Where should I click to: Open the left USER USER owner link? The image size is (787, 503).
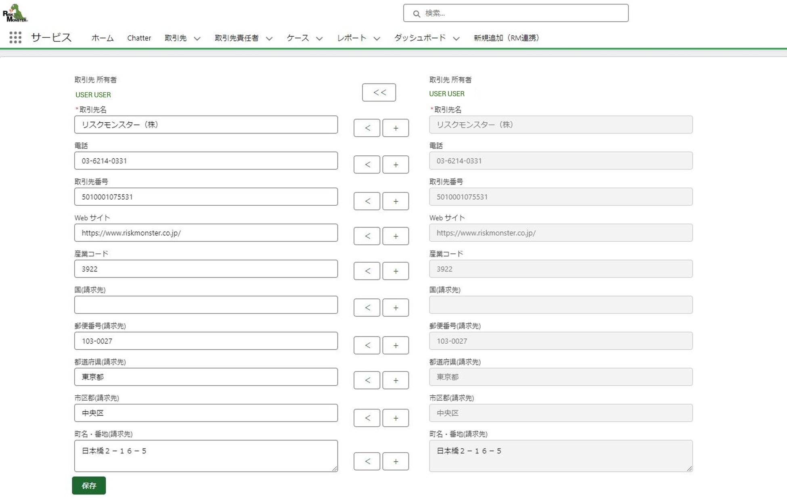[93, 95]
